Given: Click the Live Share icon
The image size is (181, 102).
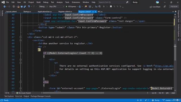Looking at the screenshot, I should pyautogui.click(x=151, y=7).
